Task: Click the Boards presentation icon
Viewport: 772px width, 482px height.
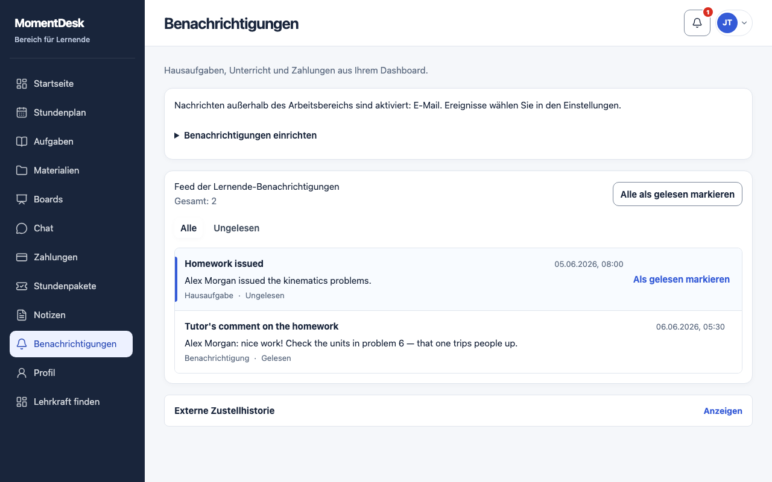Action: click(22, 199)
